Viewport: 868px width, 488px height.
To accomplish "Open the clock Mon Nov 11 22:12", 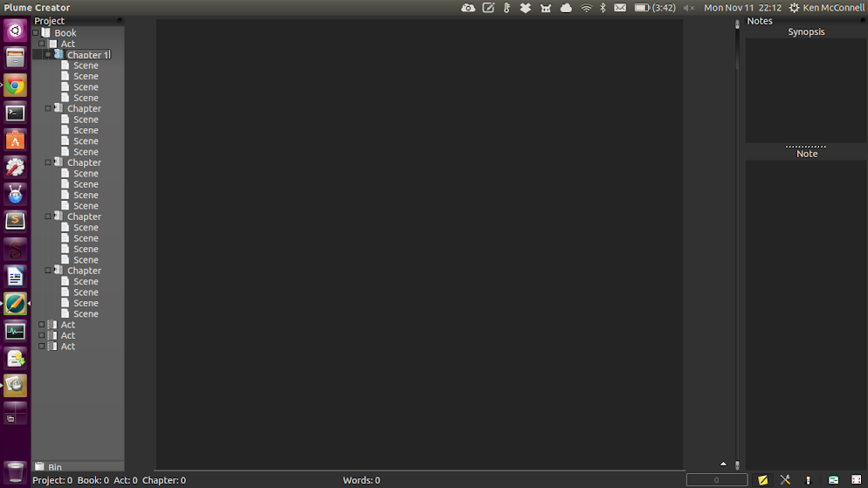I will point(742,8).
